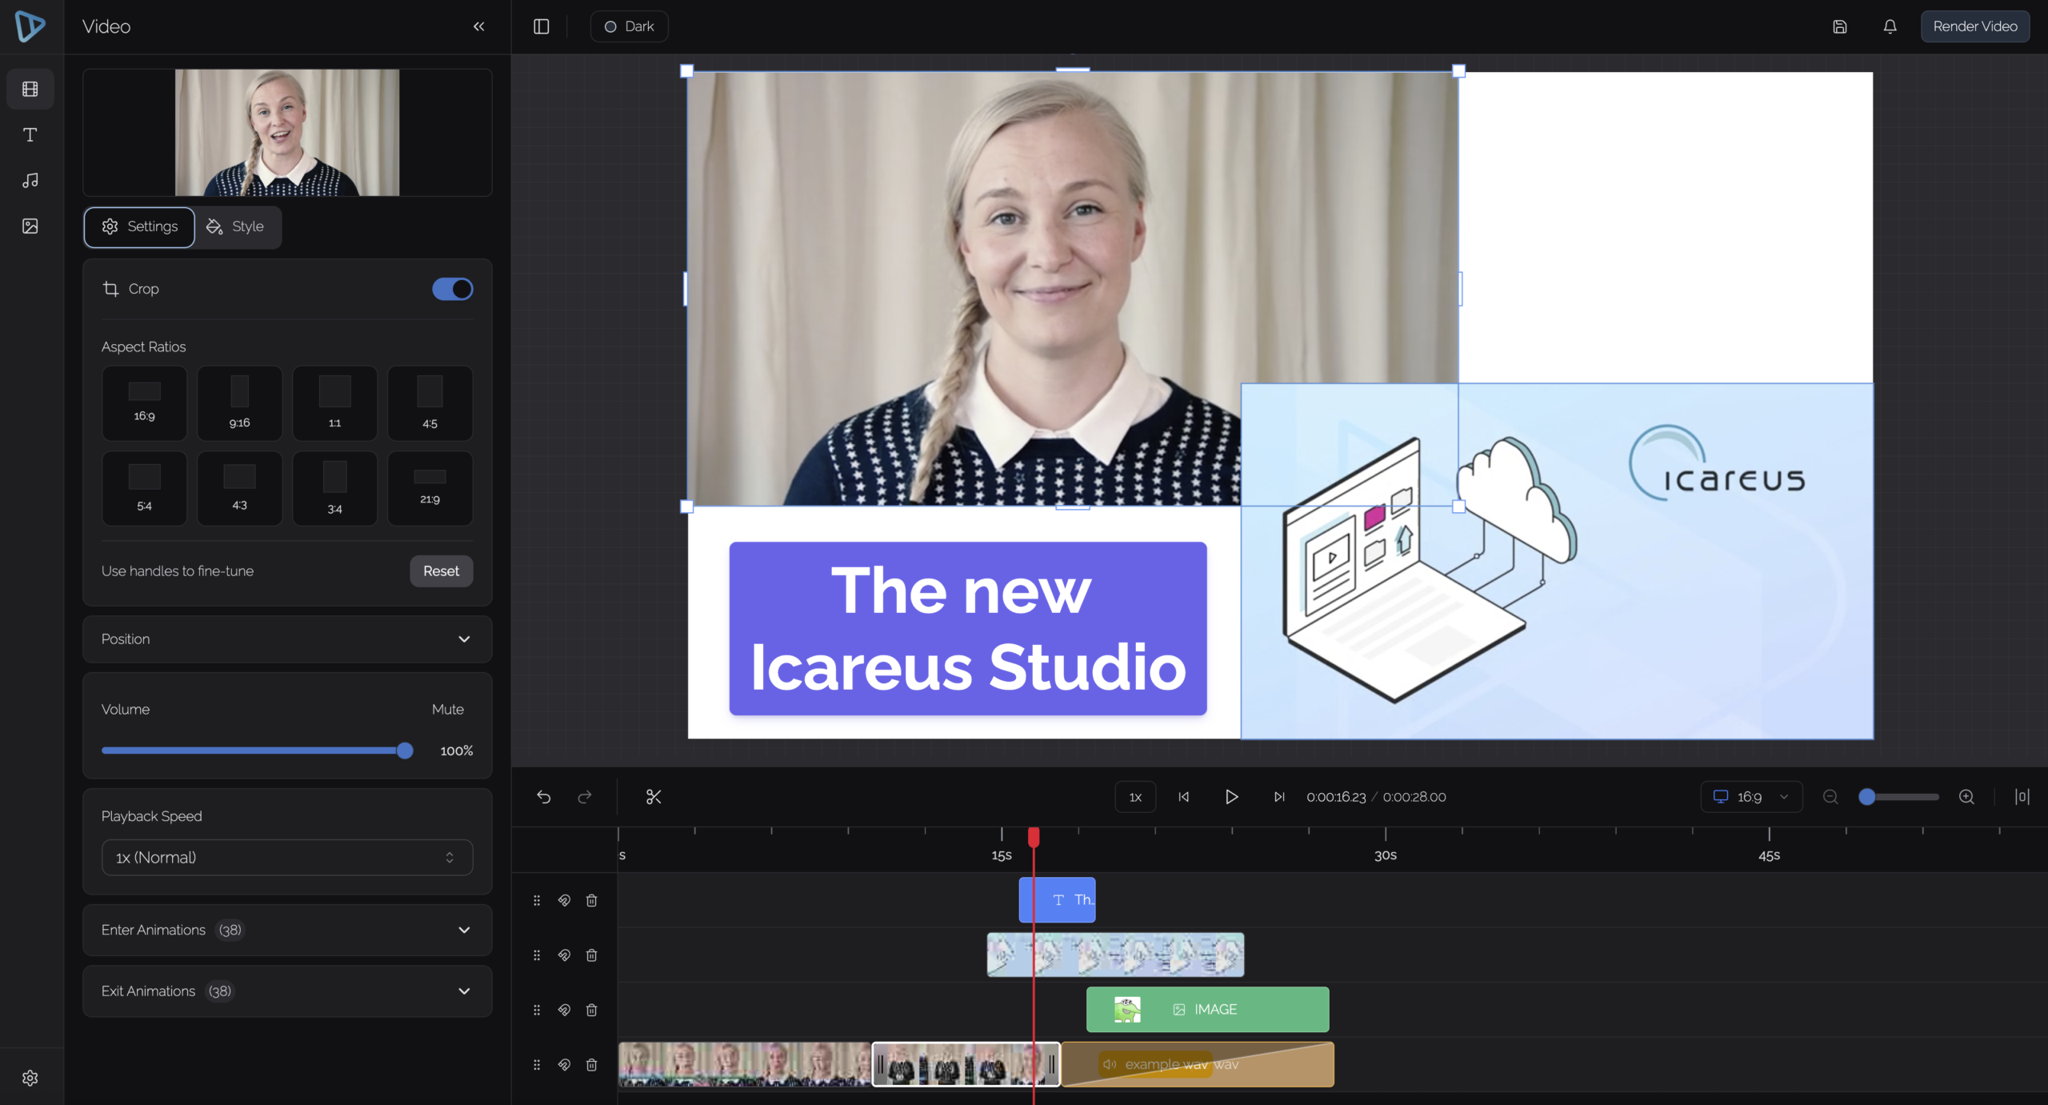The image size is (2048, 1105).
Task: Open the Text tool in sidebar
Action: point(30,134)
